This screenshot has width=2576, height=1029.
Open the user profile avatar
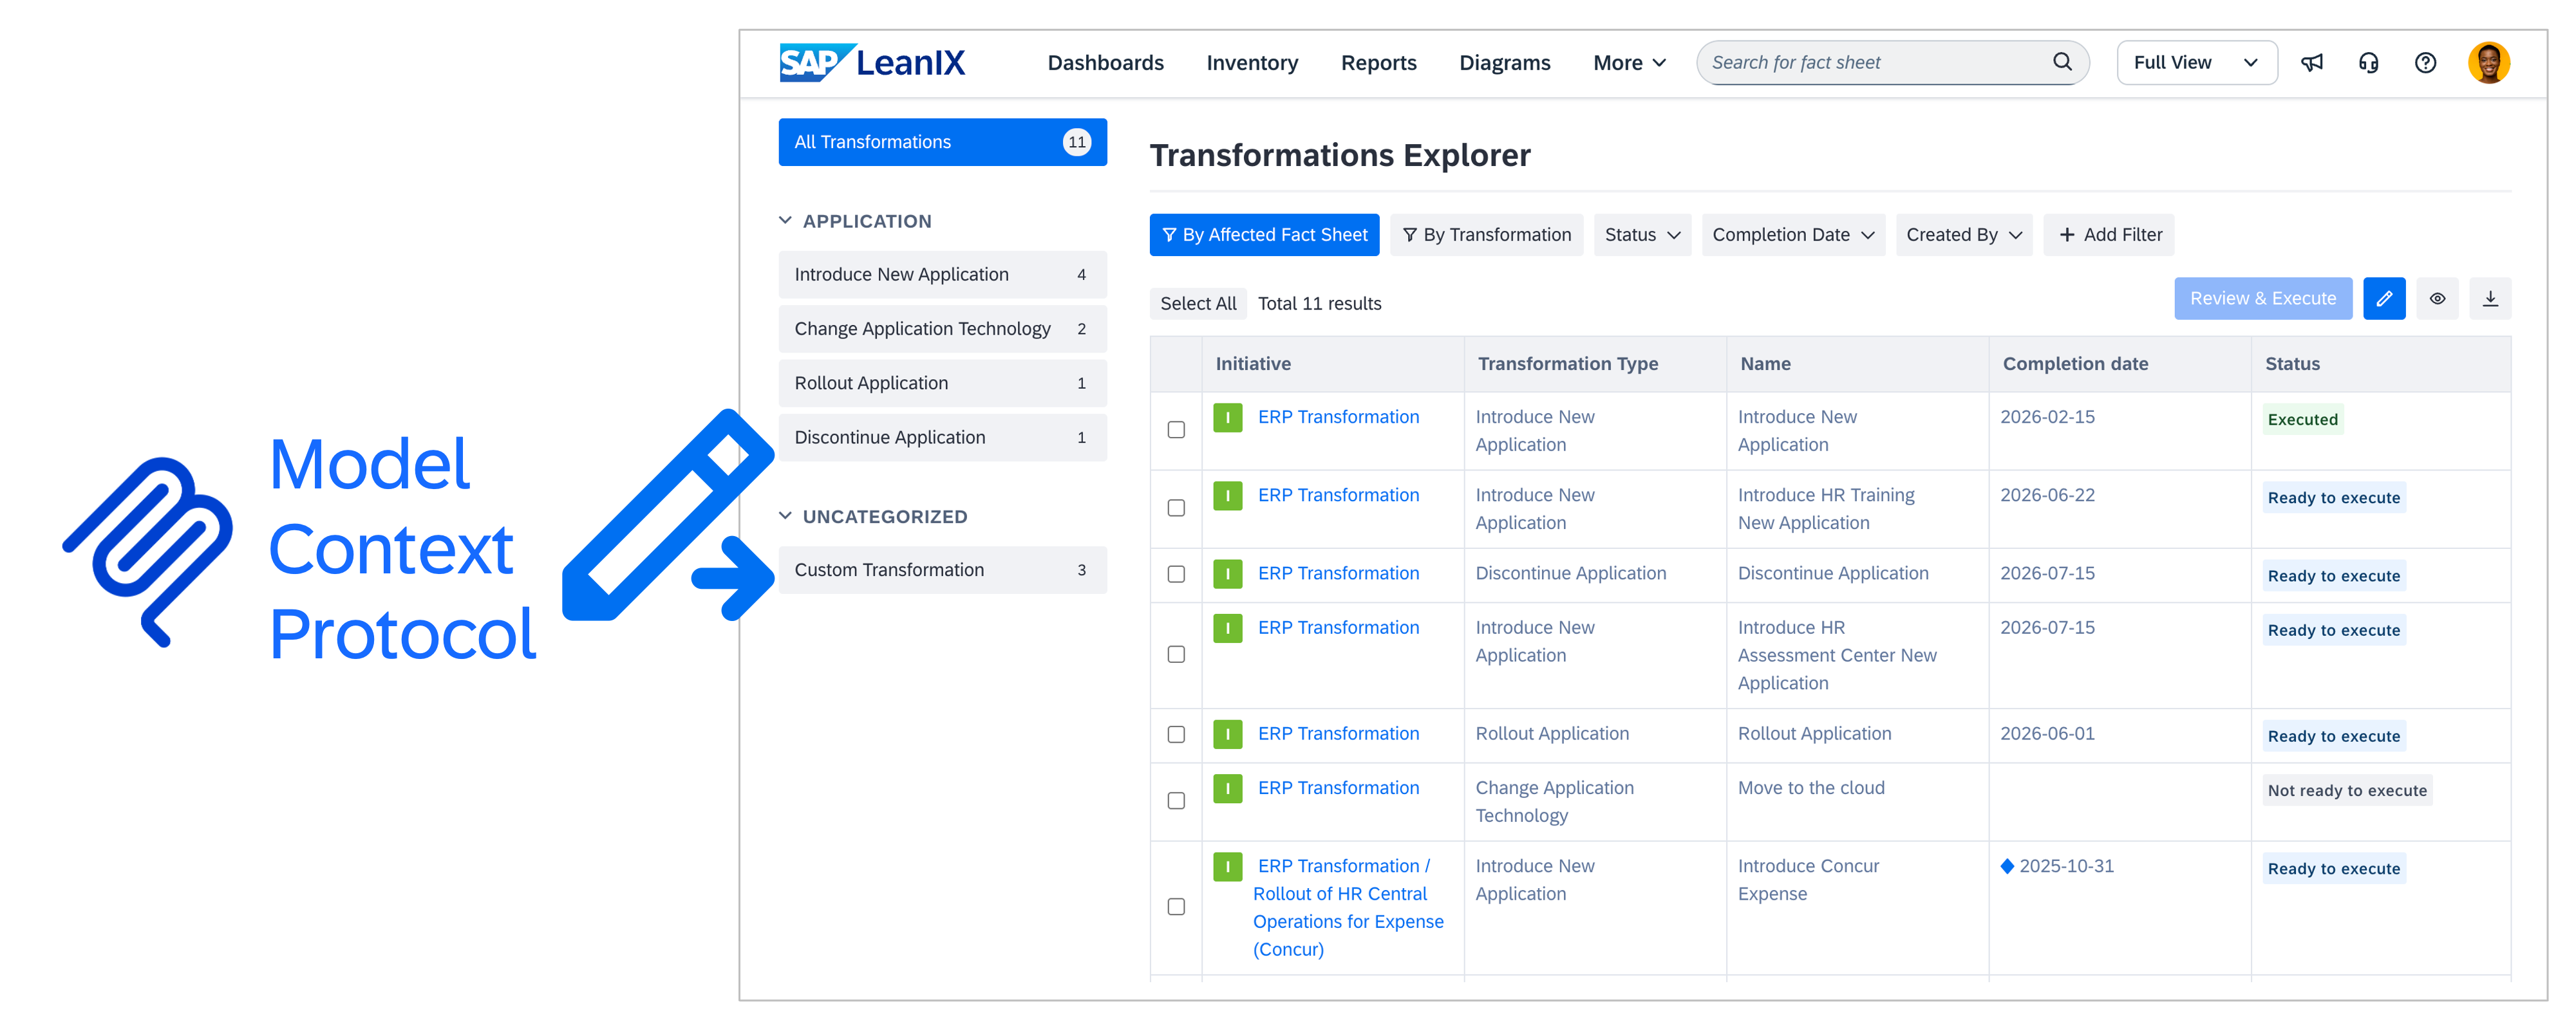coord(2488,63)
